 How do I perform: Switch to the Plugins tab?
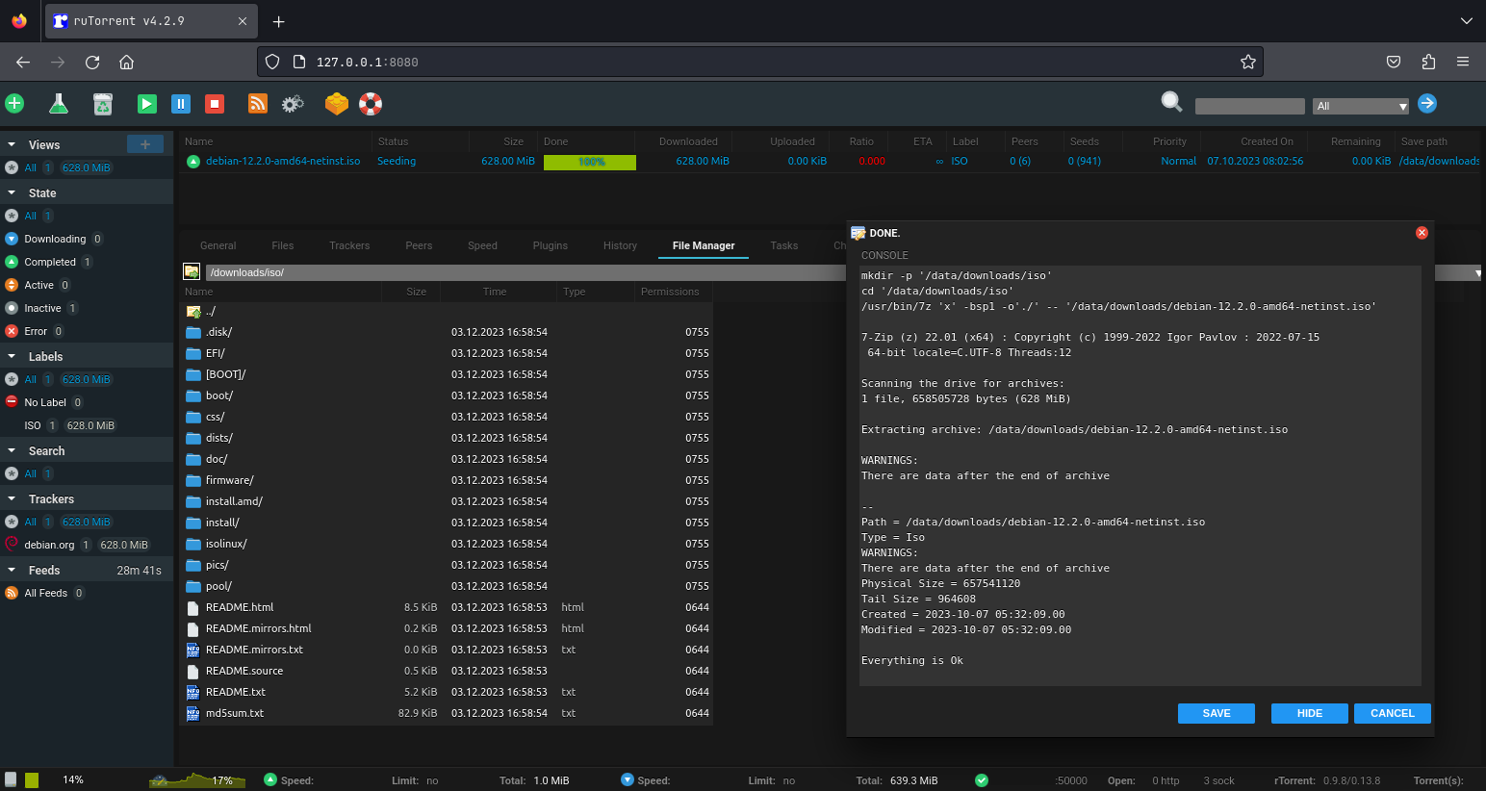pos(551,245)
